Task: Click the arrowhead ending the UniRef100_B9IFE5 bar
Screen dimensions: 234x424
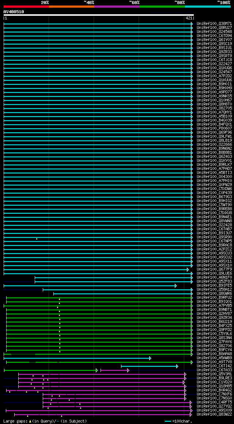Action: pyautogui.click(x=176, y=286)
